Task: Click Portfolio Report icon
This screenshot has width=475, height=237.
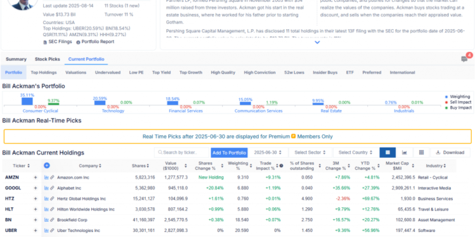Action: click(78, 42)
